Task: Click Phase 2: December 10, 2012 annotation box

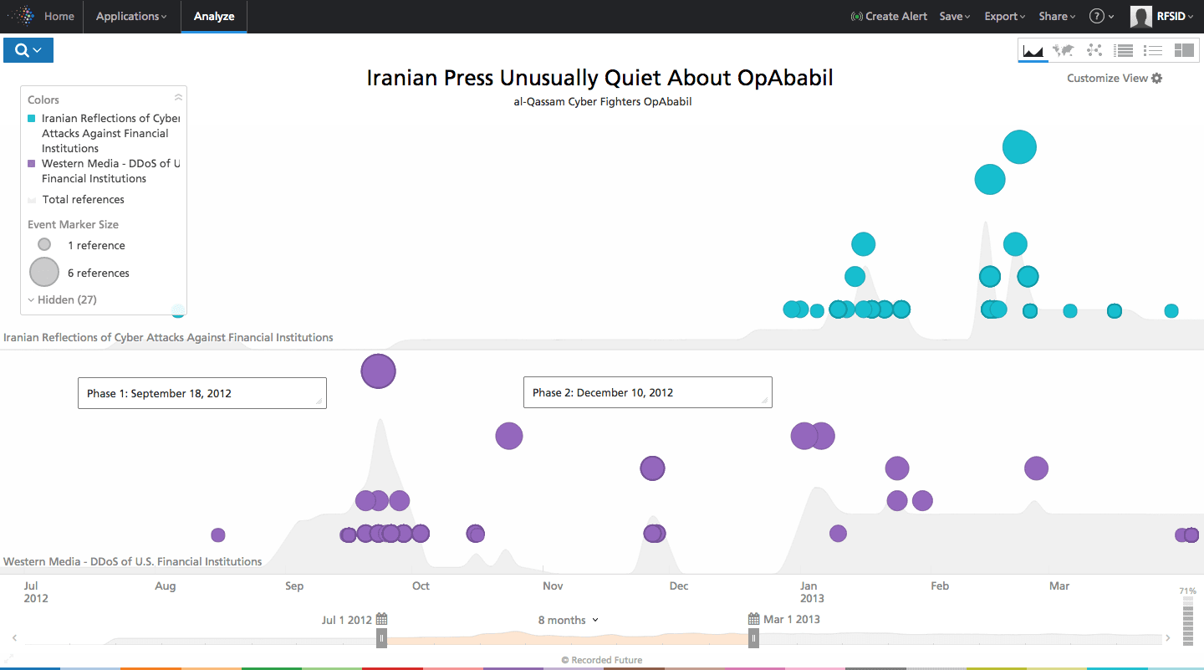Action: click(648, 392)
